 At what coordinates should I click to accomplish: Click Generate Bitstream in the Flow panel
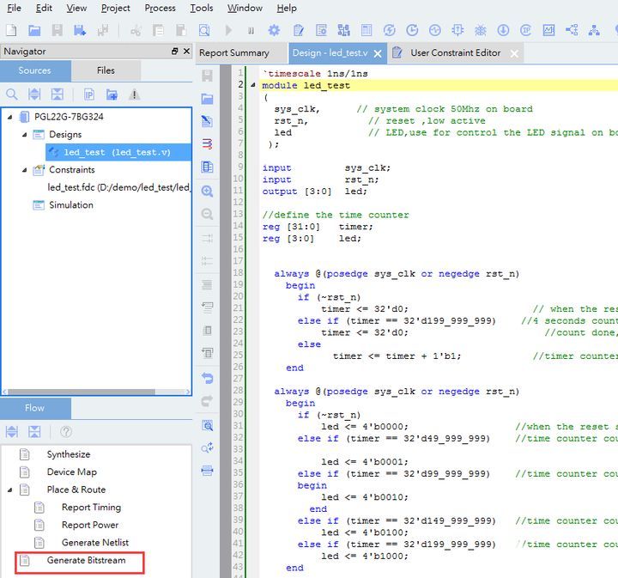(86, 561)
